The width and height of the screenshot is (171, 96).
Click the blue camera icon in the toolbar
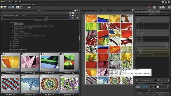[10, 7]
